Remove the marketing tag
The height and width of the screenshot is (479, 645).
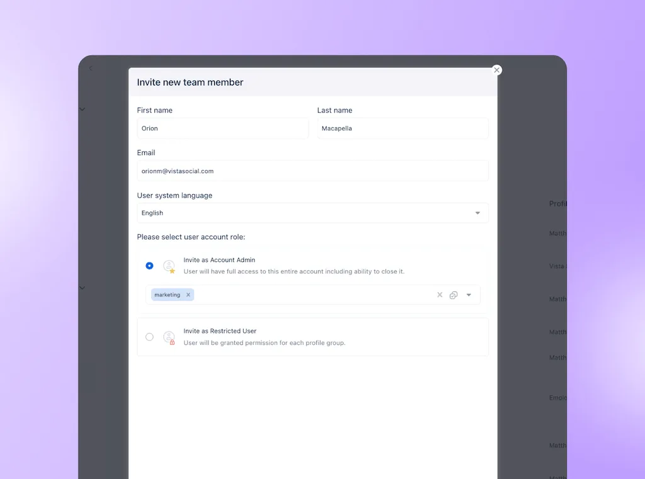click(x=188, y=295)
